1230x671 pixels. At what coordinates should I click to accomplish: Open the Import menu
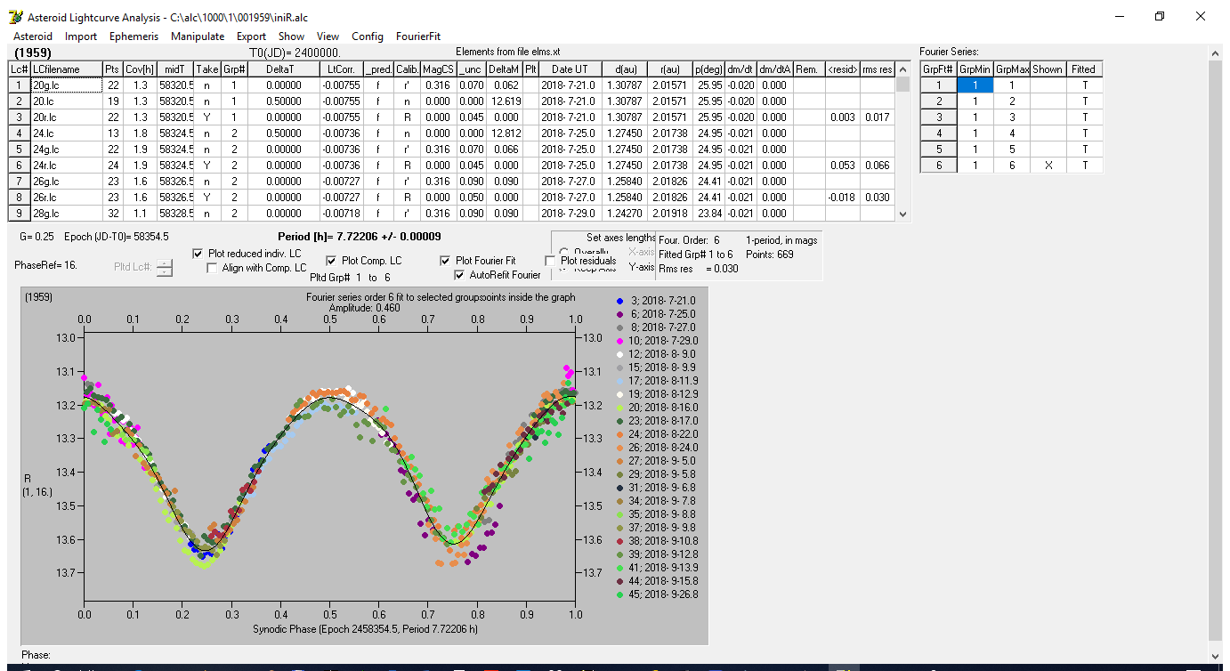81,36
